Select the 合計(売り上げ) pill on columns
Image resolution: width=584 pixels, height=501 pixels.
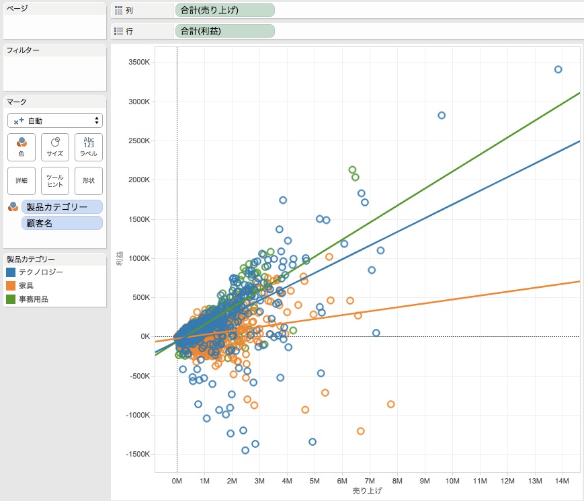(x=224, y=11)
